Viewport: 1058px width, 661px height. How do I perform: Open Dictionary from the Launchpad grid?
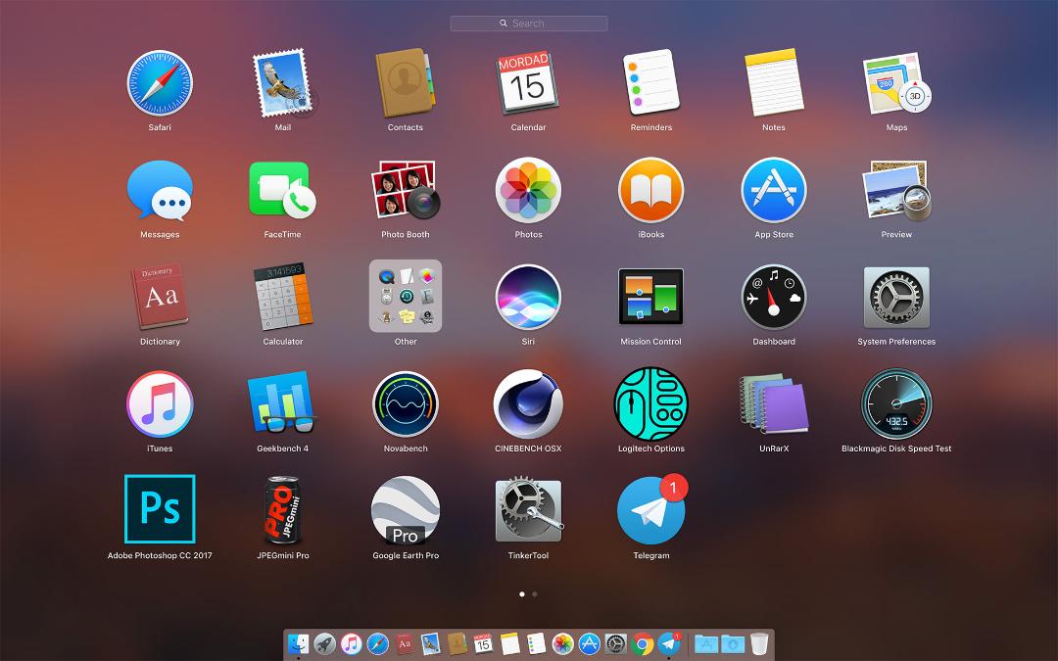point(160,297)
